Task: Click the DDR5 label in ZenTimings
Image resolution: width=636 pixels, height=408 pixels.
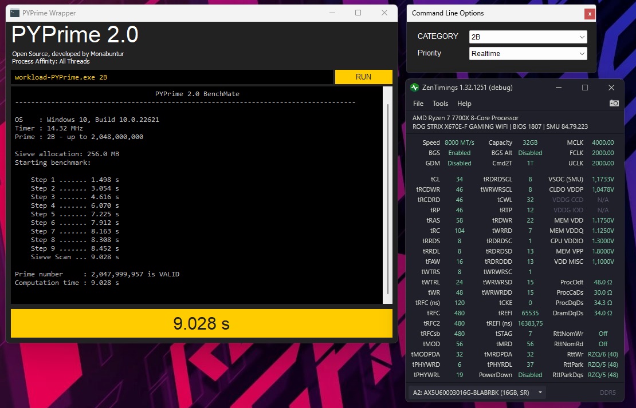Action: click(x=607, y=392)
